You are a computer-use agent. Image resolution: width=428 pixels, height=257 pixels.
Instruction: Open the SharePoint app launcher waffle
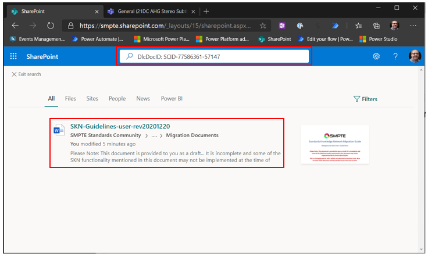pos(13,56)
